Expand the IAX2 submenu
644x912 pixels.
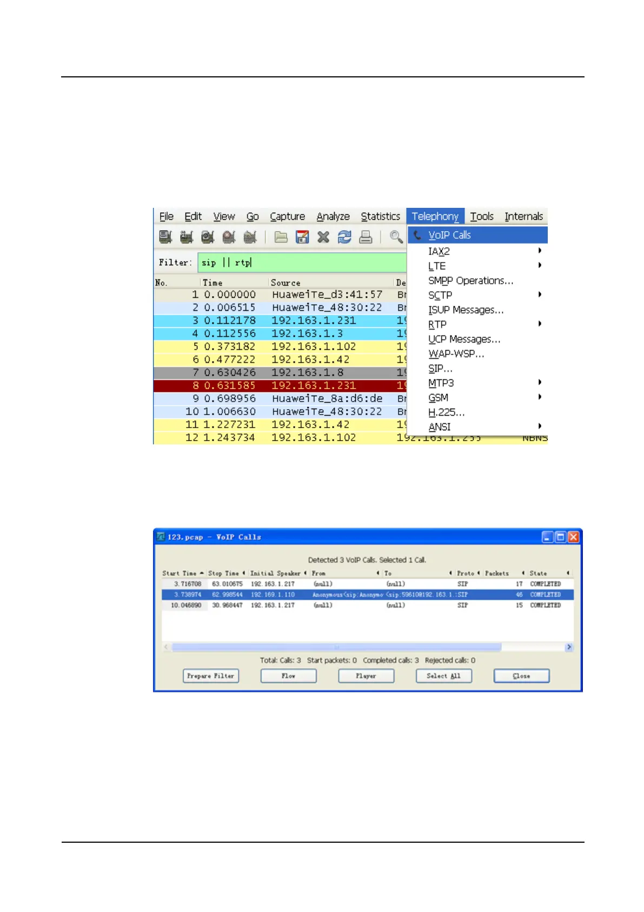(478, 251)
